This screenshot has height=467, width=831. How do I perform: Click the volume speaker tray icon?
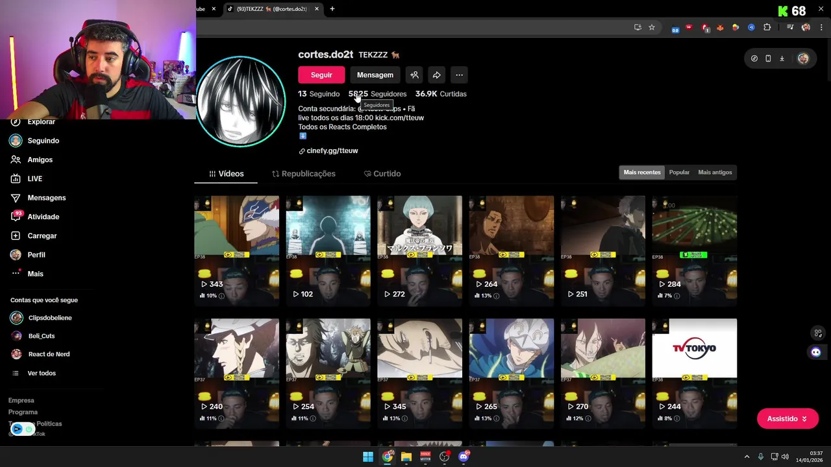click(x=785, y=457)
